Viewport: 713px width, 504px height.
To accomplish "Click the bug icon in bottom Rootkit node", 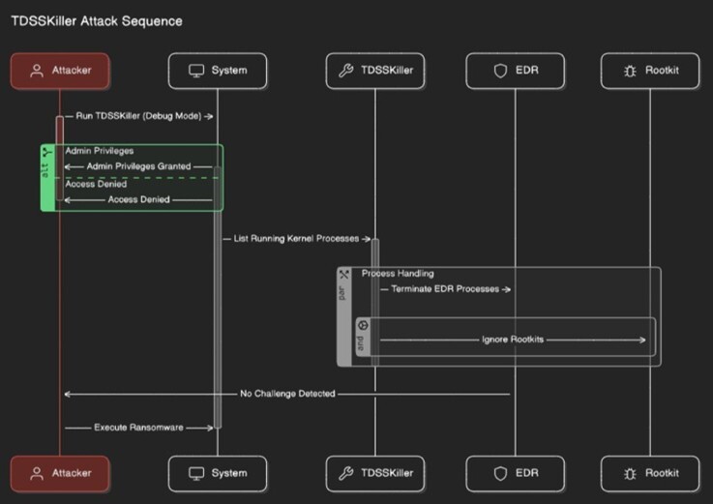I will click(x=630, y=474).
